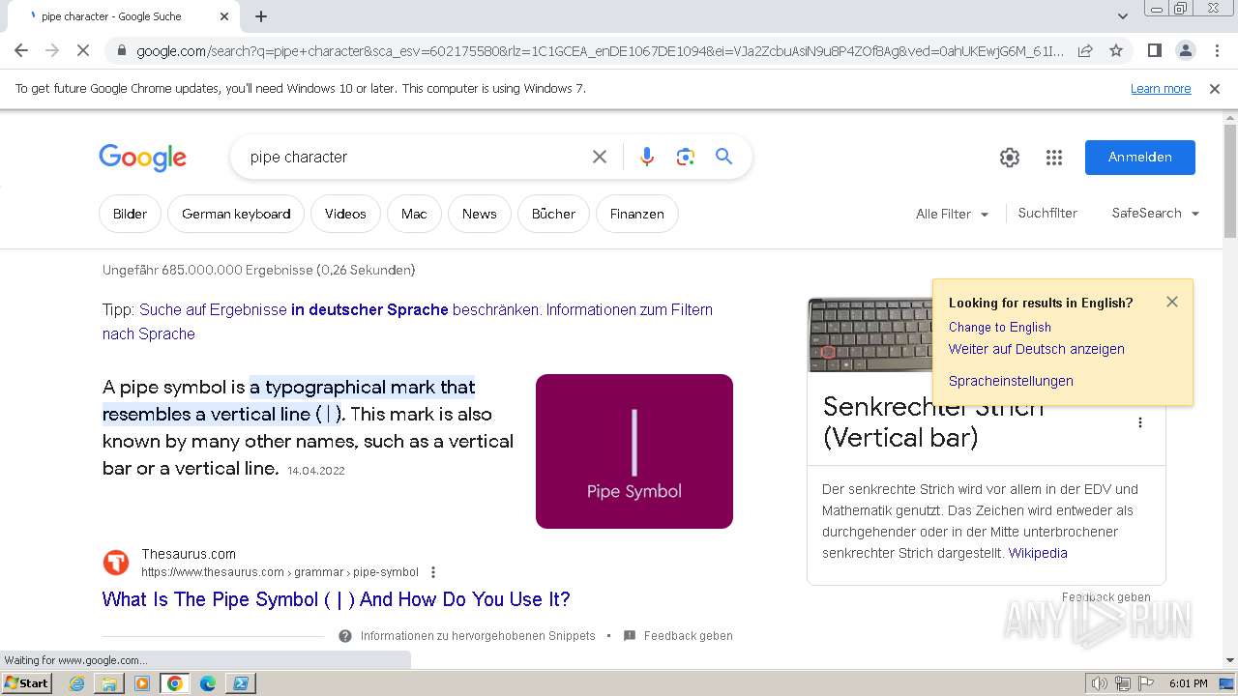Click the Thesaurus.com site name
This screenshot has width=1238, height=696.
point(189,554)
